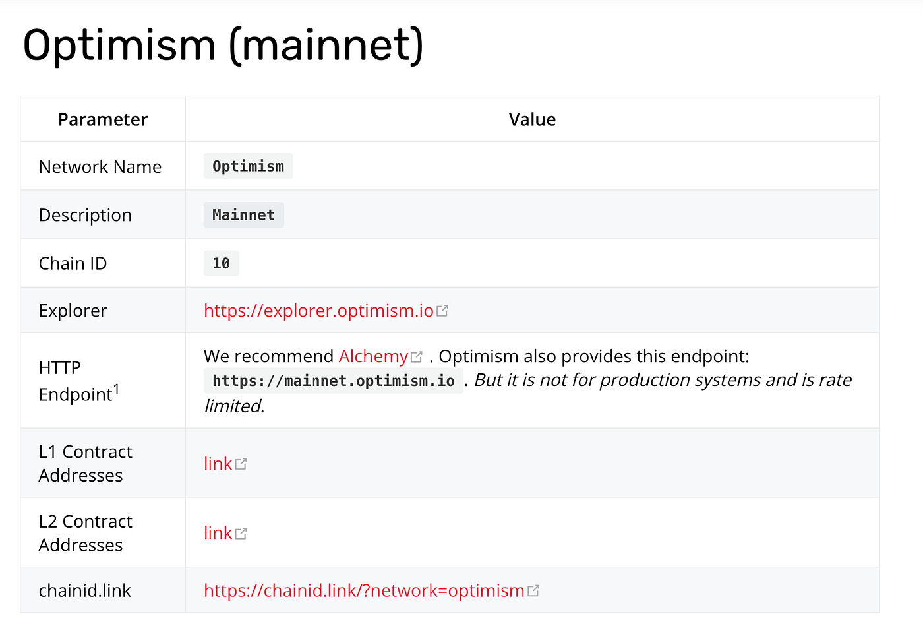Click the chainid.link row label
This screenshot has width=923, height=628.
[85, 590]
